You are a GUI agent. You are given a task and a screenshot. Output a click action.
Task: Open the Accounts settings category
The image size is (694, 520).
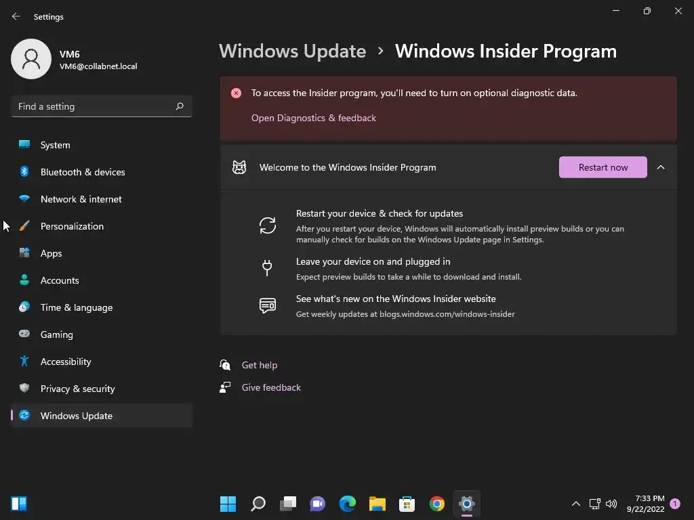coord(102,280)
